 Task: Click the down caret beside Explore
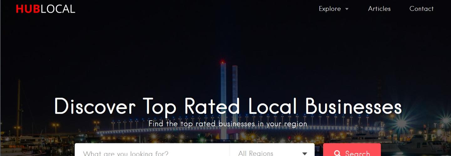click(x=347, y=9)
